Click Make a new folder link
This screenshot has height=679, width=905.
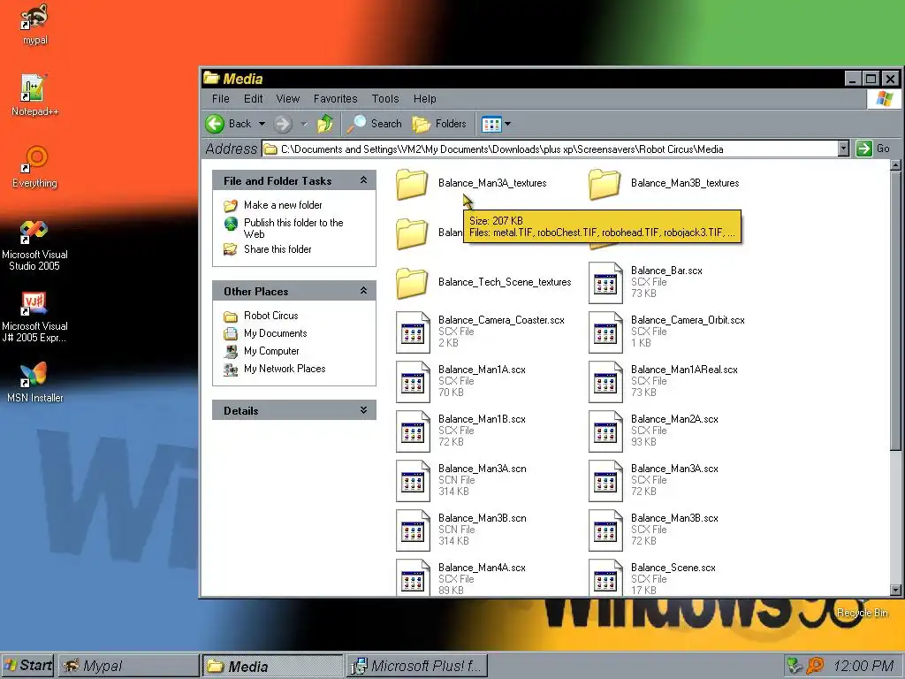coord(283,205)
